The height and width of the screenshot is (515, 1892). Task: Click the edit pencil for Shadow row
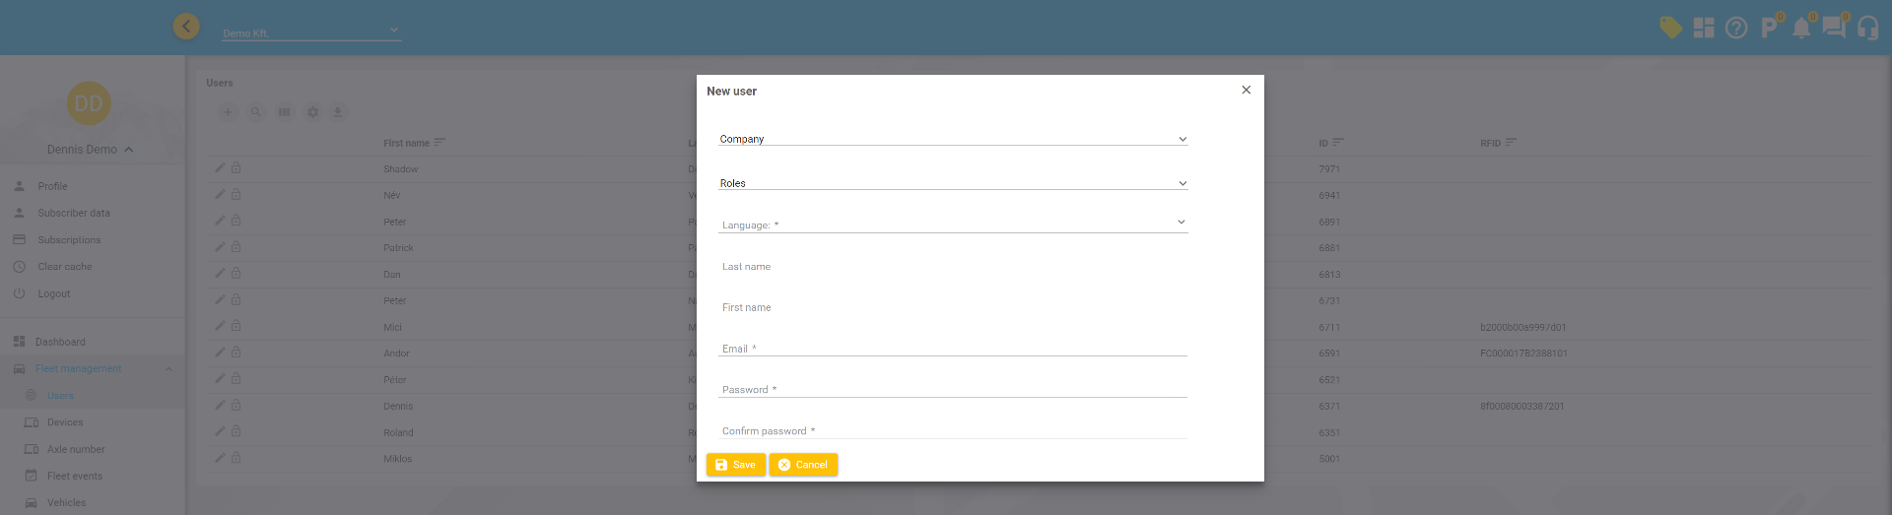coord(220,168)
